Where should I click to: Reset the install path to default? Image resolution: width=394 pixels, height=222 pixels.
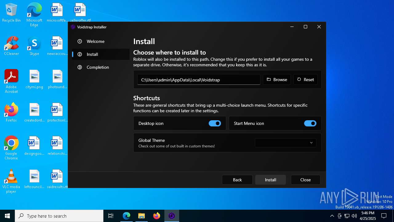[305, 80]
